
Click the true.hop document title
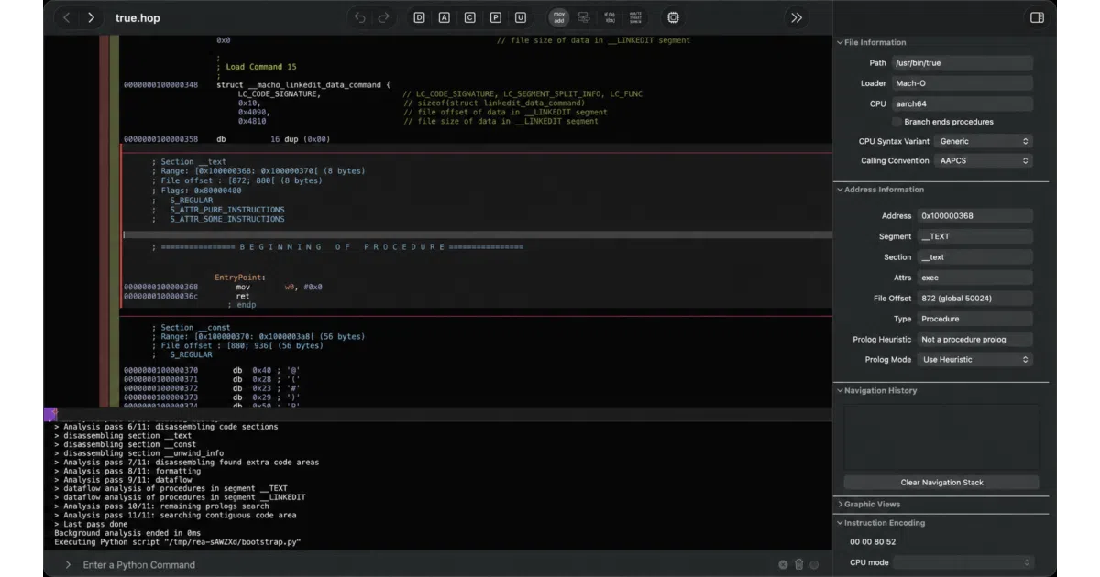(x=137, y=17)
